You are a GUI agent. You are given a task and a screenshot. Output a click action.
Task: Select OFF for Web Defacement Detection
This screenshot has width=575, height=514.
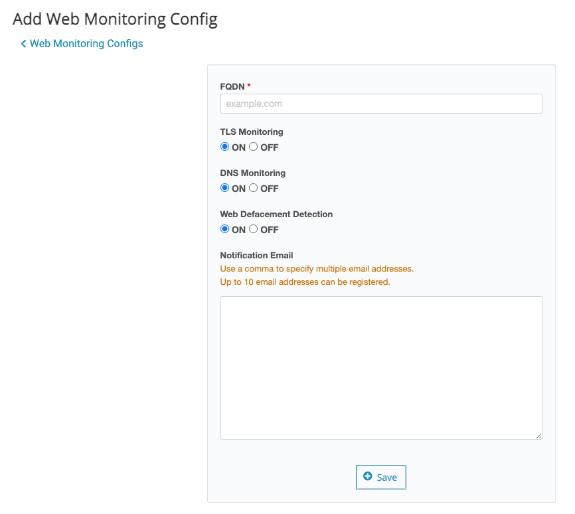click(x=254, y=230)
